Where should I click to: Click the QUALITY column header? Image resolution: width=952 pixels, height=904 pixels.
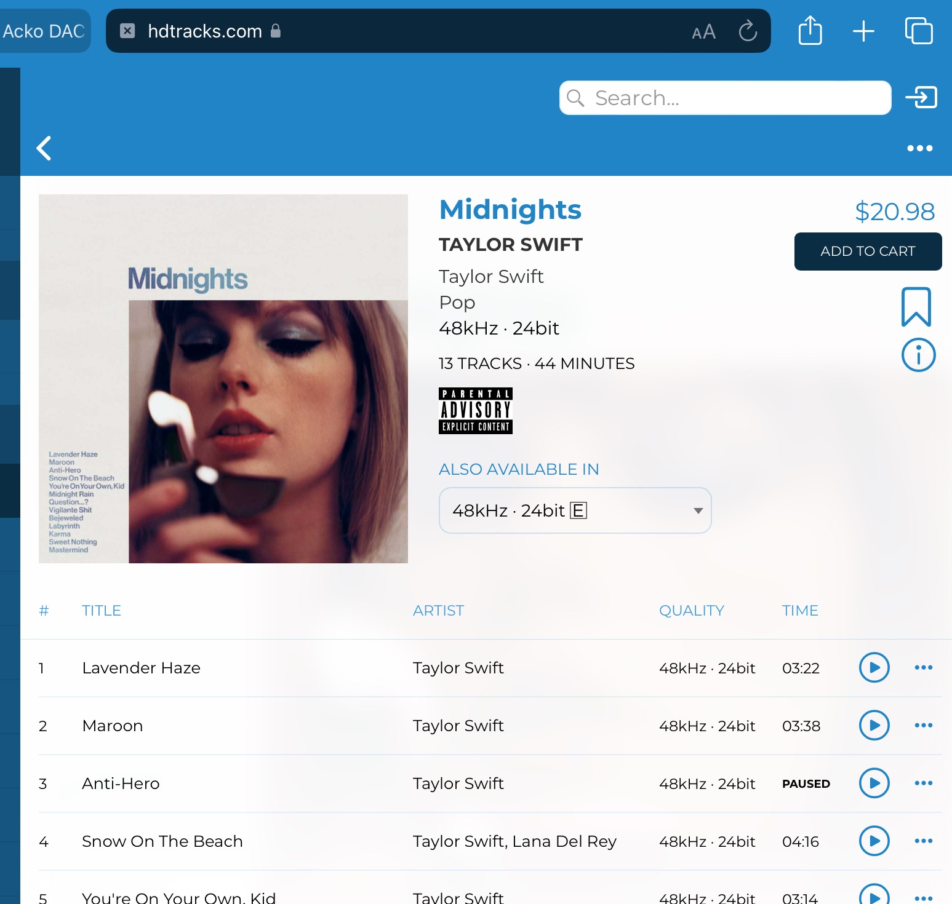(x=692, y=611)
